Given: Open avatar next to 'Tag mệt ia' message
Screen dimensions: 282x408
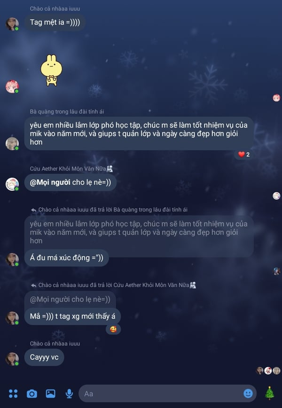Looking at the screenshot, I should pos(12,24).
